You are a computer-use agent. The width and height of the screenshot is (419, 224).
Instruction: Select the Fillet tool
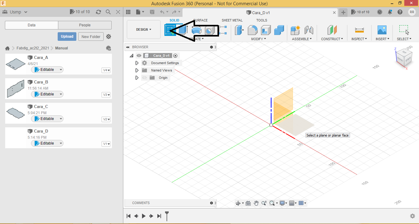pyautogui.click(x=252, y=30)
